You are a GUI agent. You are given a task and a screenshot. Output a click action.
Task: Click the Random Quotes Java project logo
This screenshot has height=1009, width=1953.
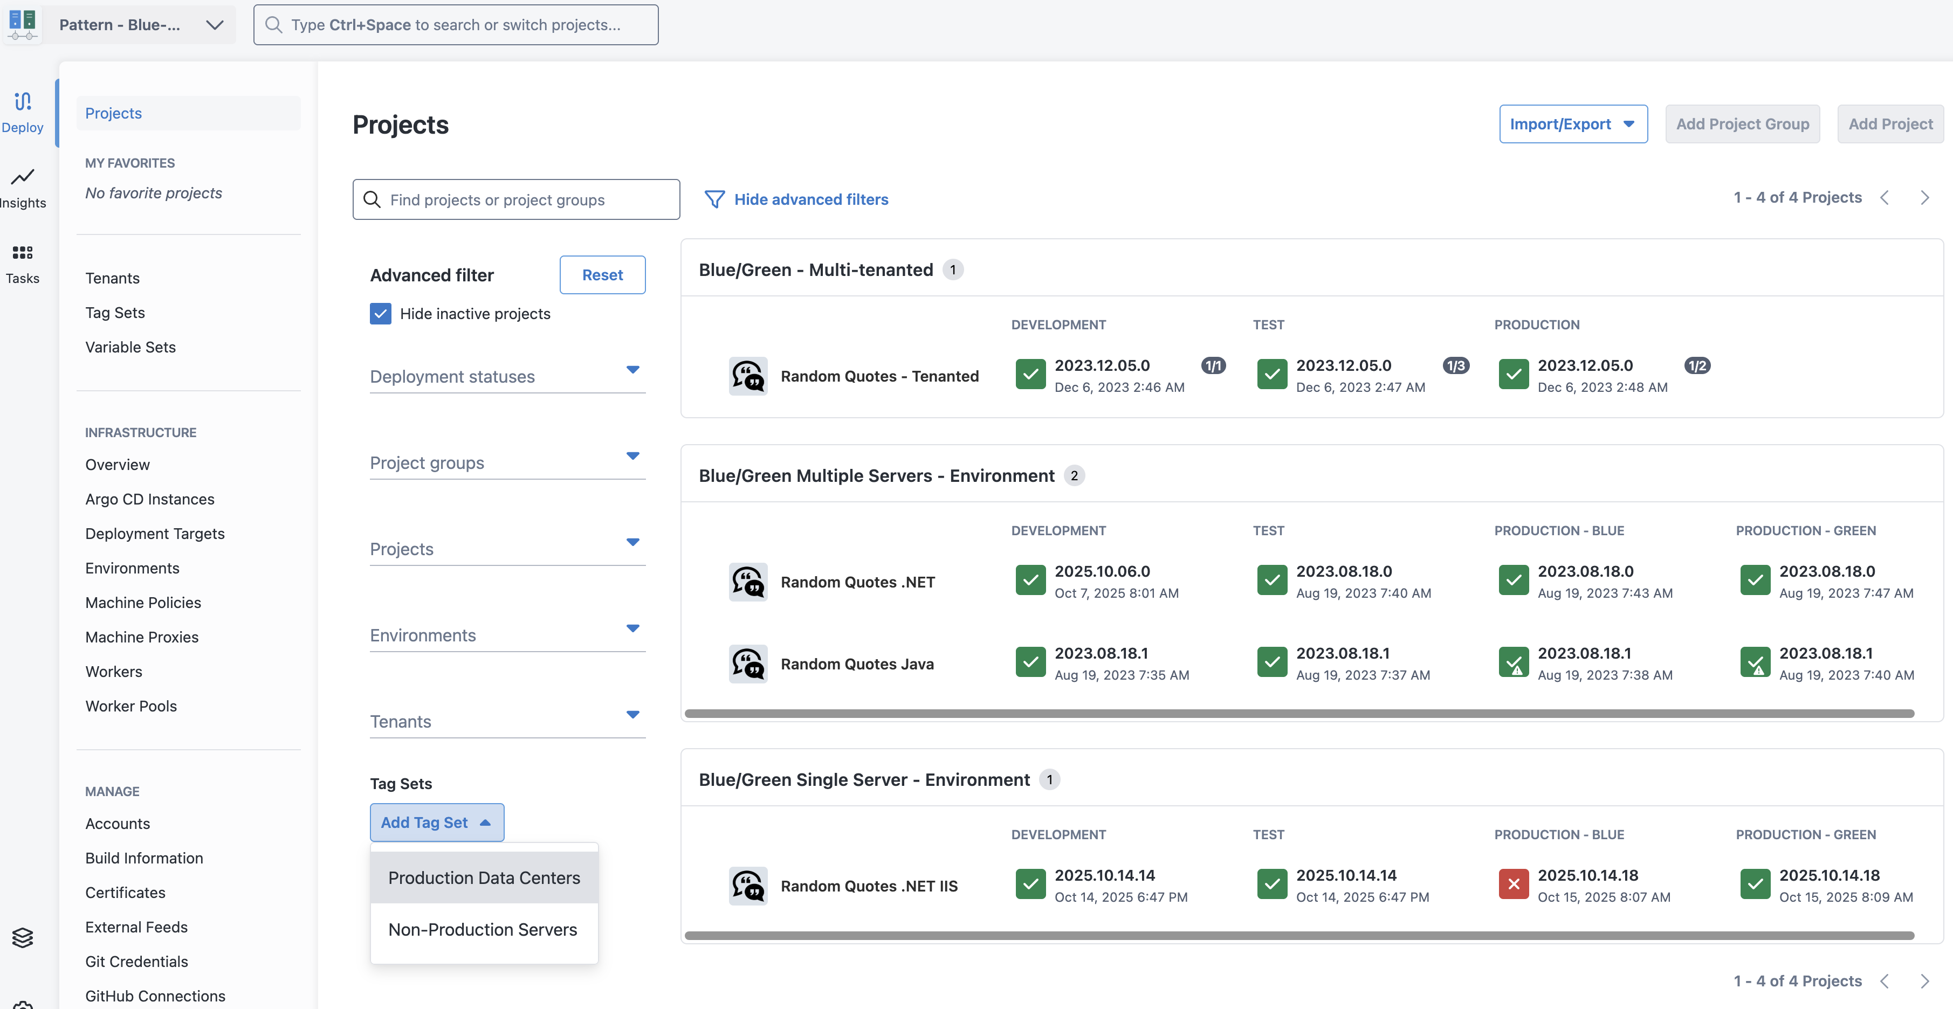pos(747,664)
